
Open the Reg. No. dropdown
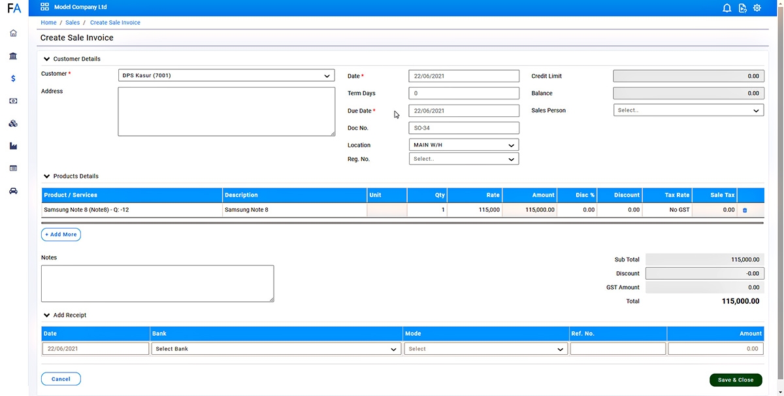coord(464,159)
